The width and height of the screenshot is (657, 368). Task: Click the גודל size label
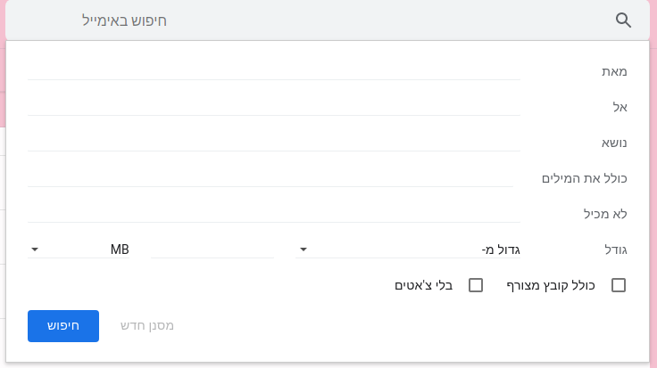click(x=616, y=250)
